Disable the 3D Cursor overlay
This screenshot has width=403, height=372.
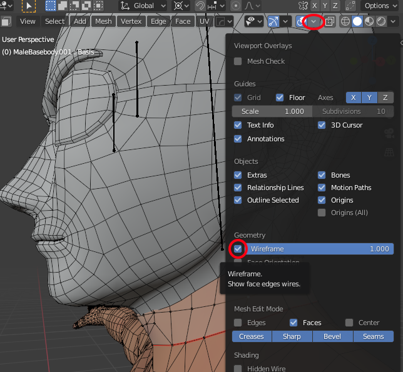click(x=322, y=125)
